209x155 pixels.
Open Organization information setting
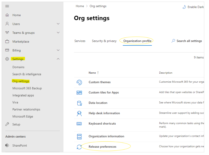point(106,136)
